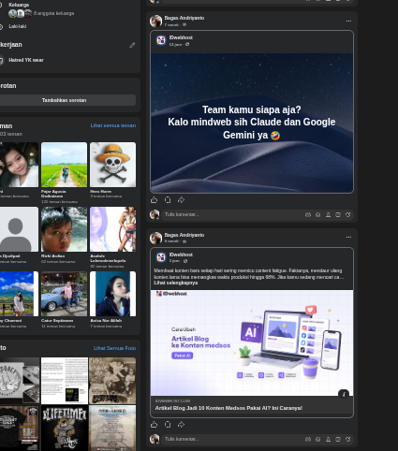The width and height of the screenshot is (398, 451).
Task: Open the 'Pakai AI' button in the banner
Action: point(182,356)
